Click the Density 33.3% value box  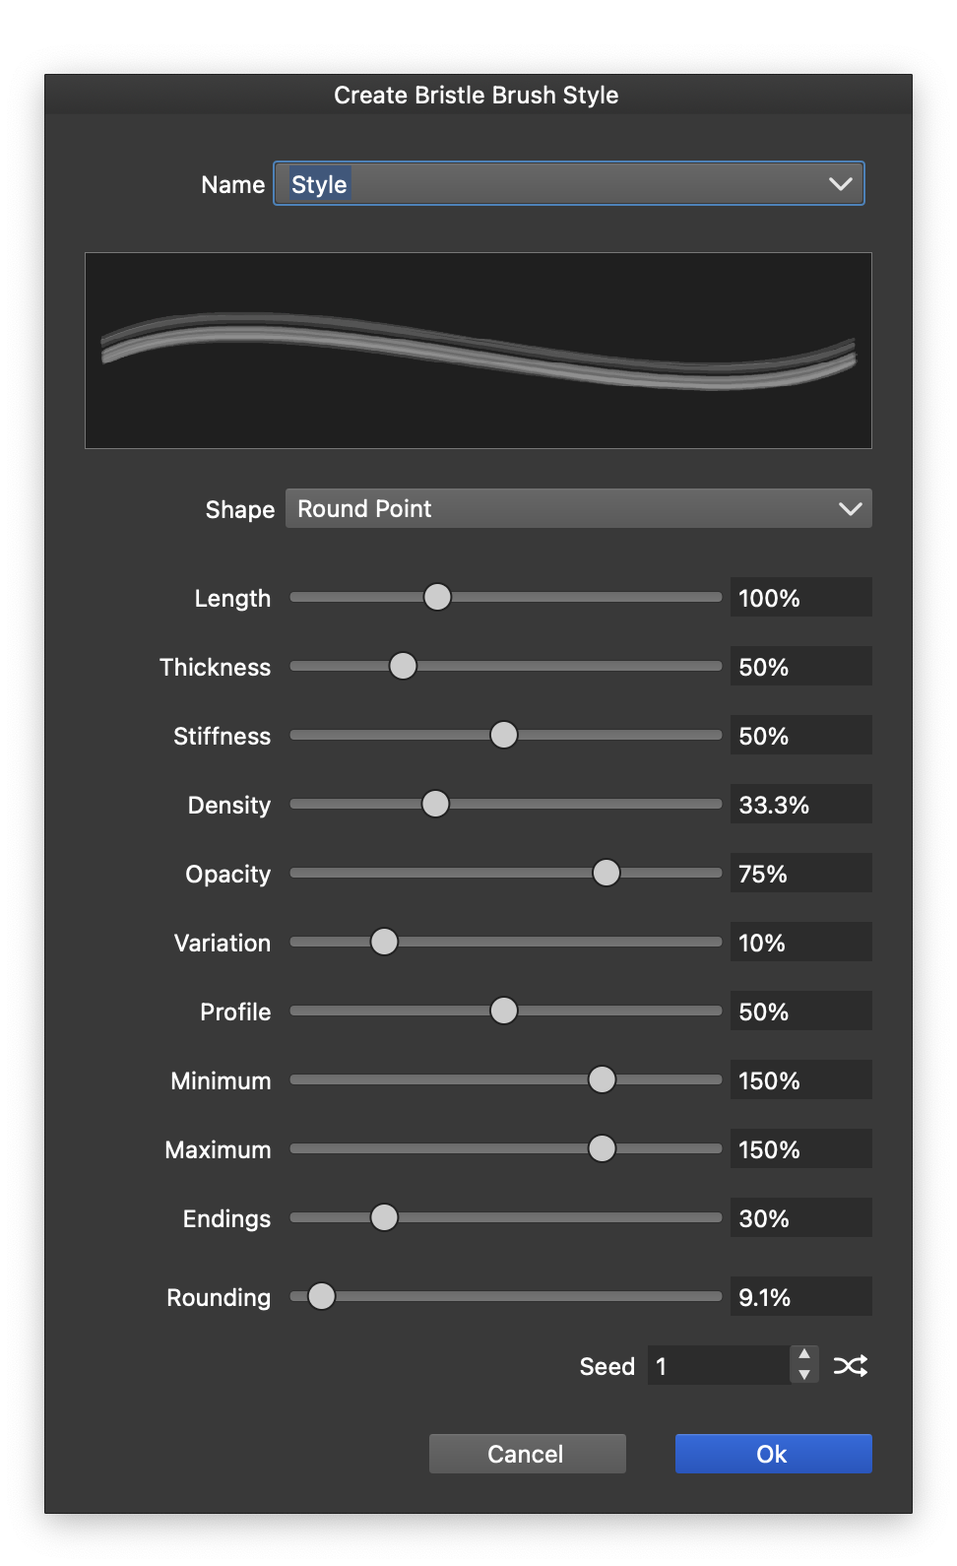click(800, 805)
